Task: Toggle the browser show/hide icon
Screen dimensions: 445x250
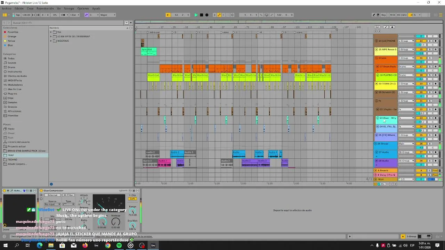Action: coord(5,15)
